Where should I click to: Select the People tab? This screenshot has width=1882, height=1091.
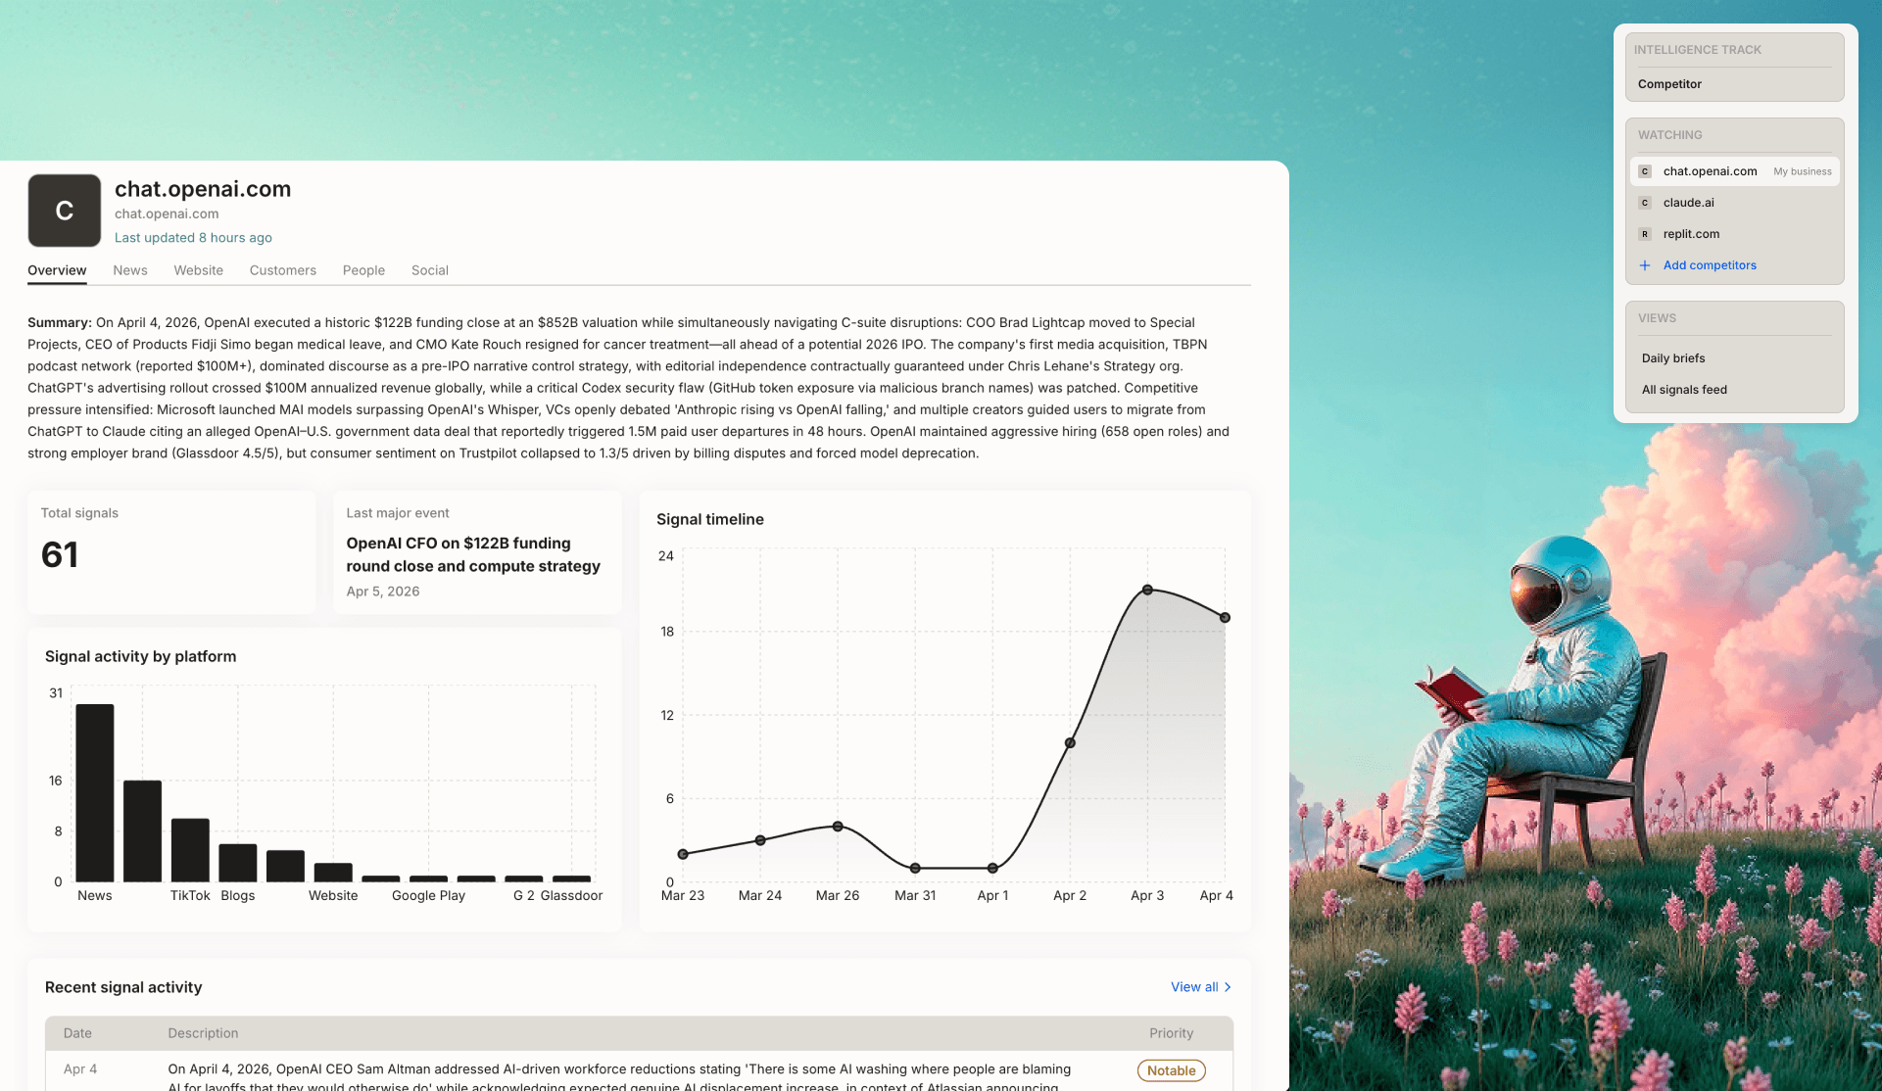363,270
